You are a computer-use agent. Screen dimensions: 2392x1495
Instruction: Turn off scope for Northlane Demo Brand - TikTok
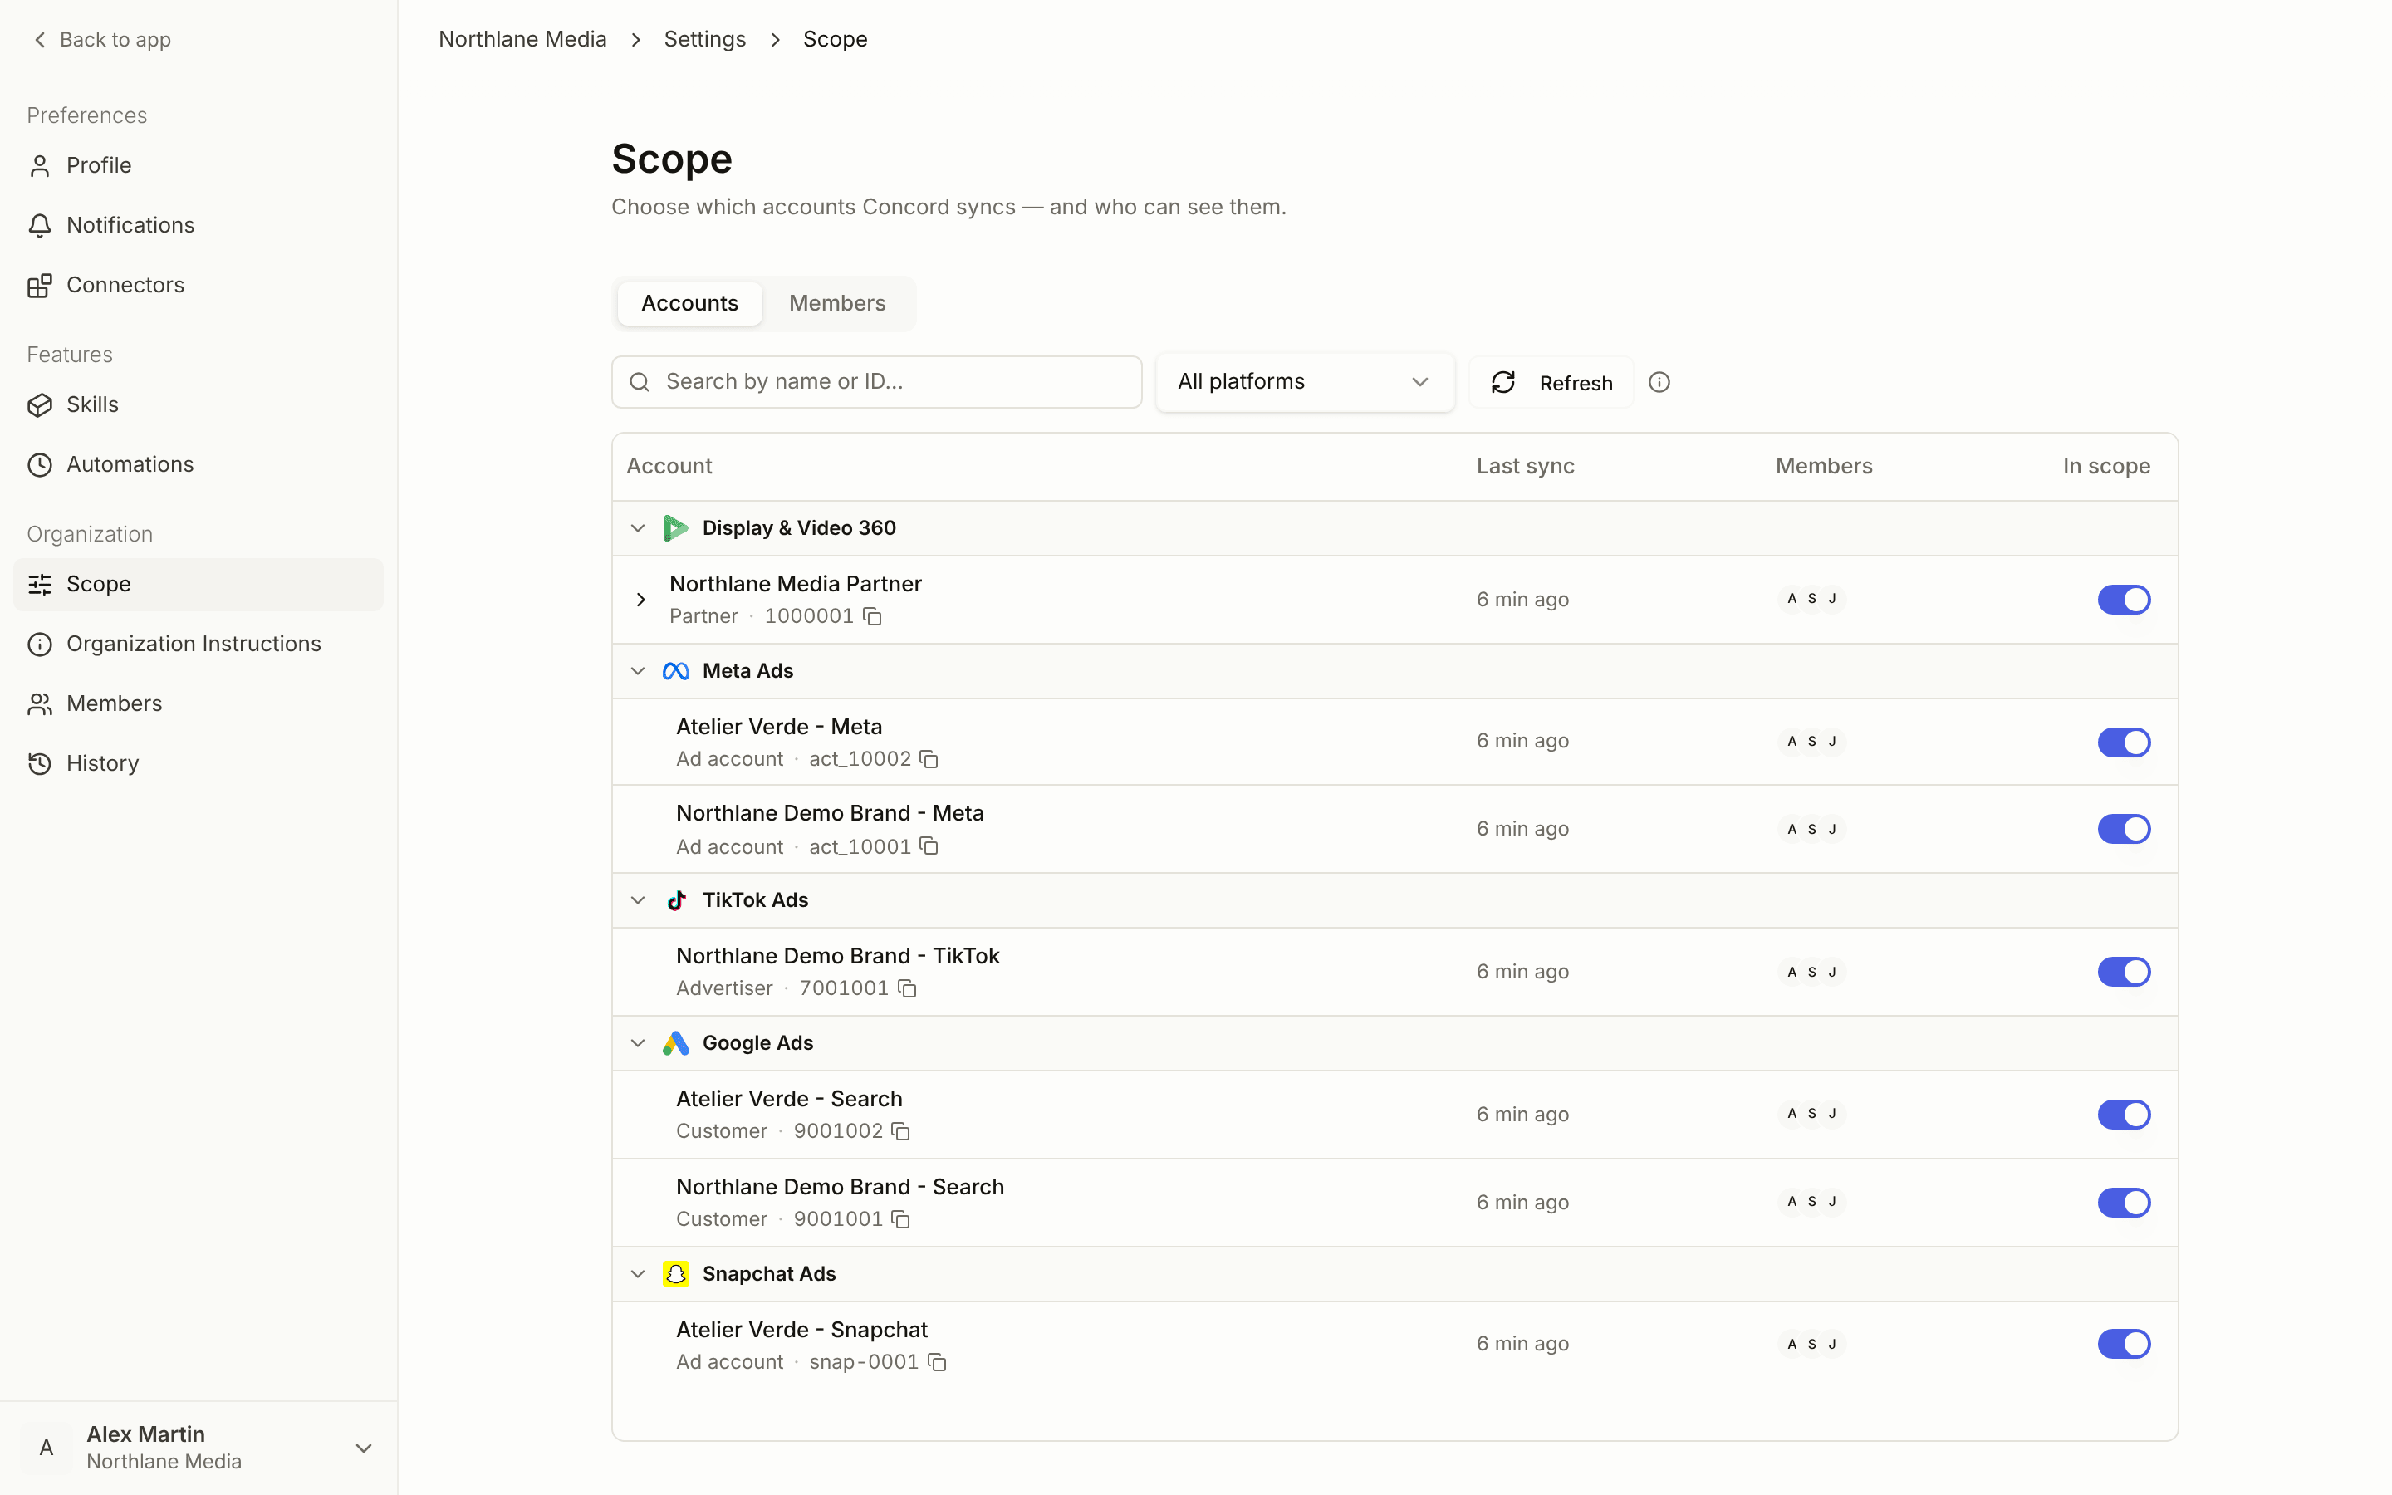point(2123,971)
